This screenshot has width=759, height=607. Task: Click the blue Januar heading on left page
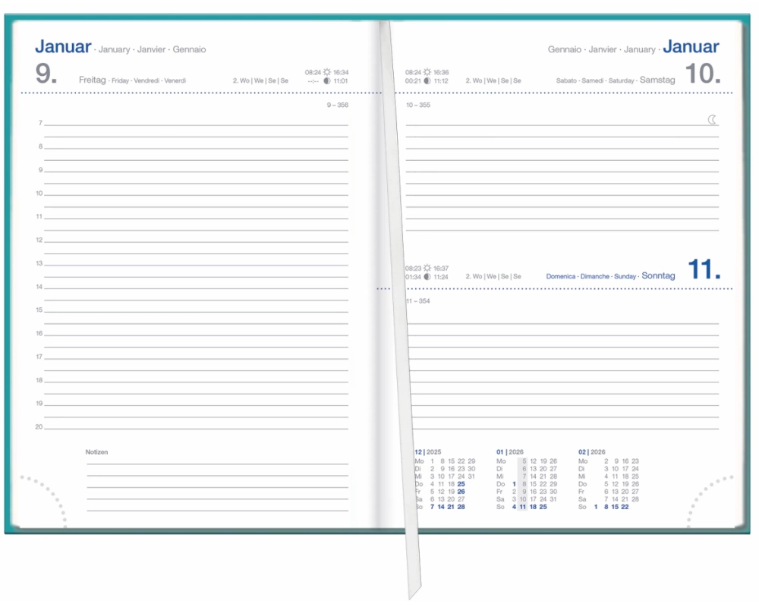pos(63,47)
